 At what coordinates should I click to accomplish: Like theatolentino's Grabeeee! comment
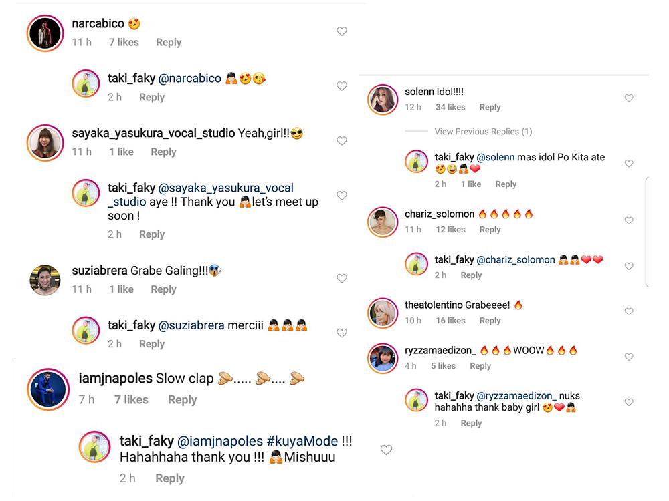pos(629,312)
